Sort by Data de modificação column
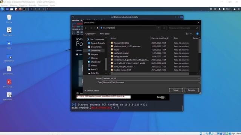The width and height of the screenshot is (241, 135). [160, 38]
